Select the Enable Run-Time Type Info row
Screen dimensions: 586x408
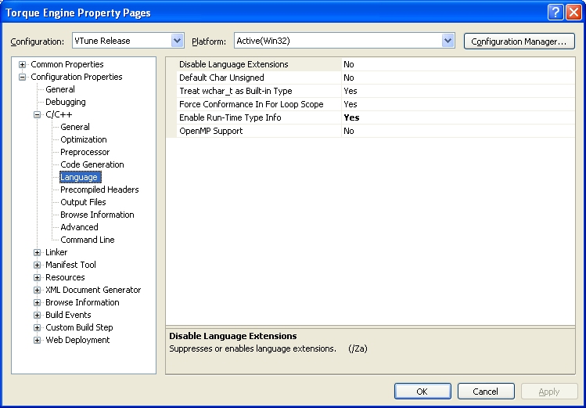click(x=230, y=117)
